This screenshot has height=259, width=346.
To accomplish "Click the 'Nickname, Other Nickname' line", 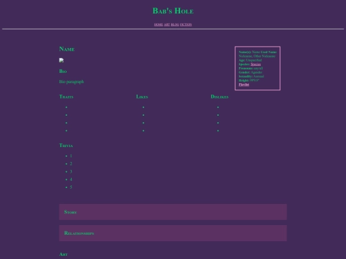I will point(257,56).
